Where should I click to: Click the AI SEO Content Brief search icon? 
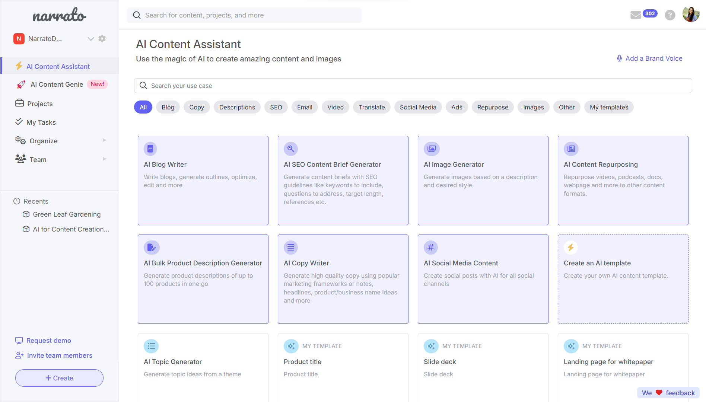coord(291,149)
